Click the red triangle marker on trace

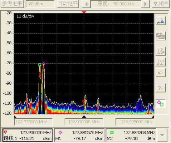point(84,102)
